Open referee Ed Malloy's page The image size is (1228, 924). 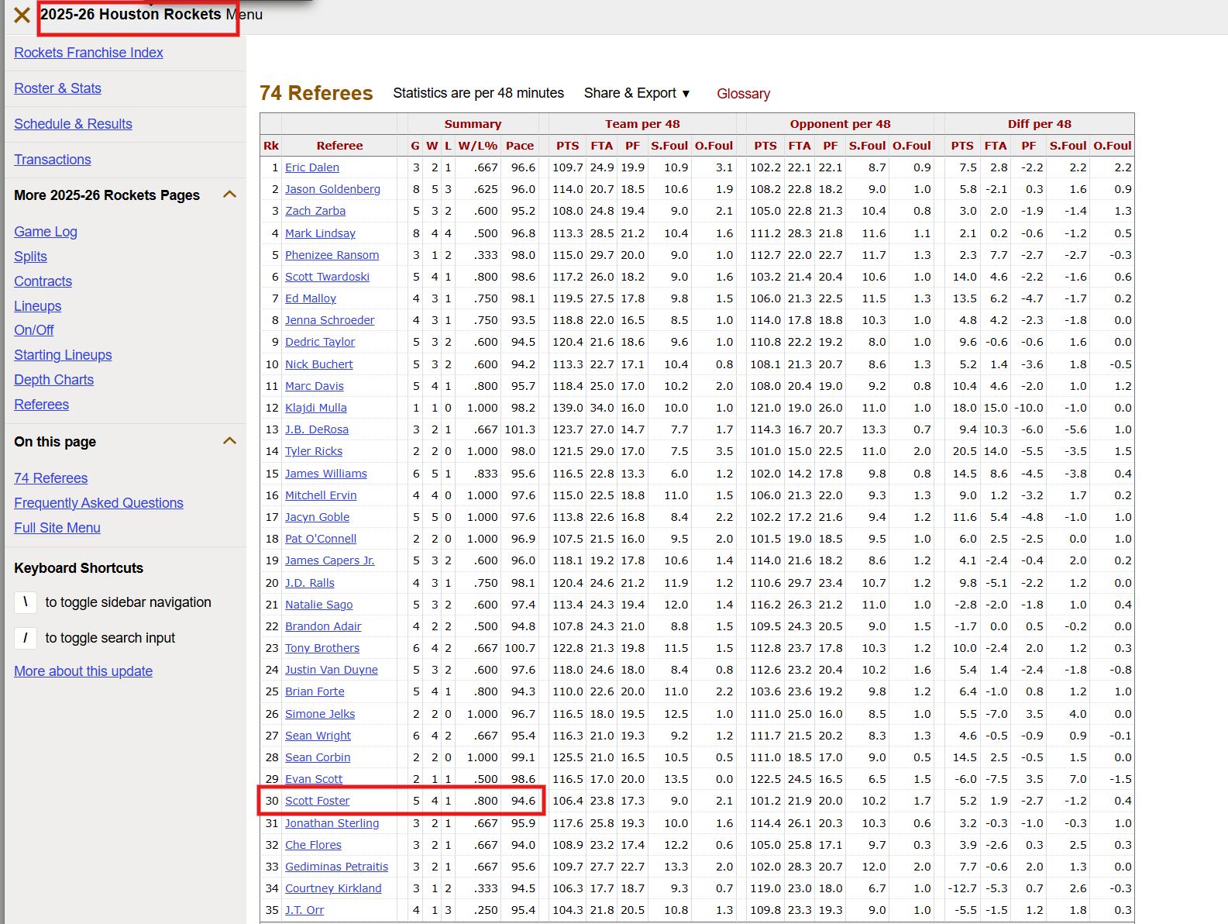point(311,298)
